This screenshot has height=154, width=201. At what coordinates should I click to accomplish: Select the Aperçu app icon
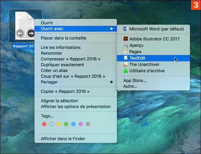coord(125,45)
